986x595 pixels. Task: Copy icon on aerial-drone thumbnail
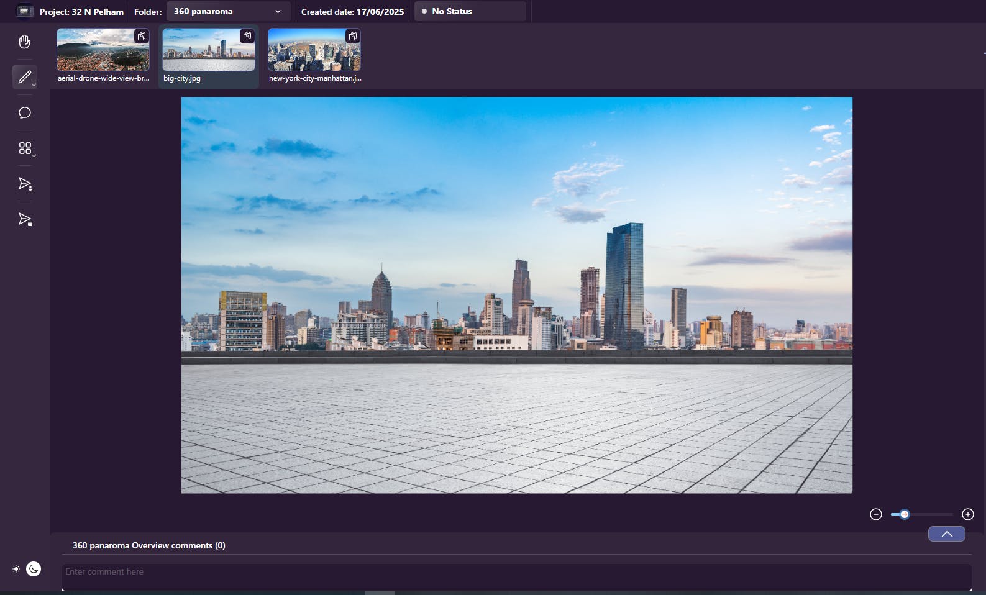[x=142, y=36]
